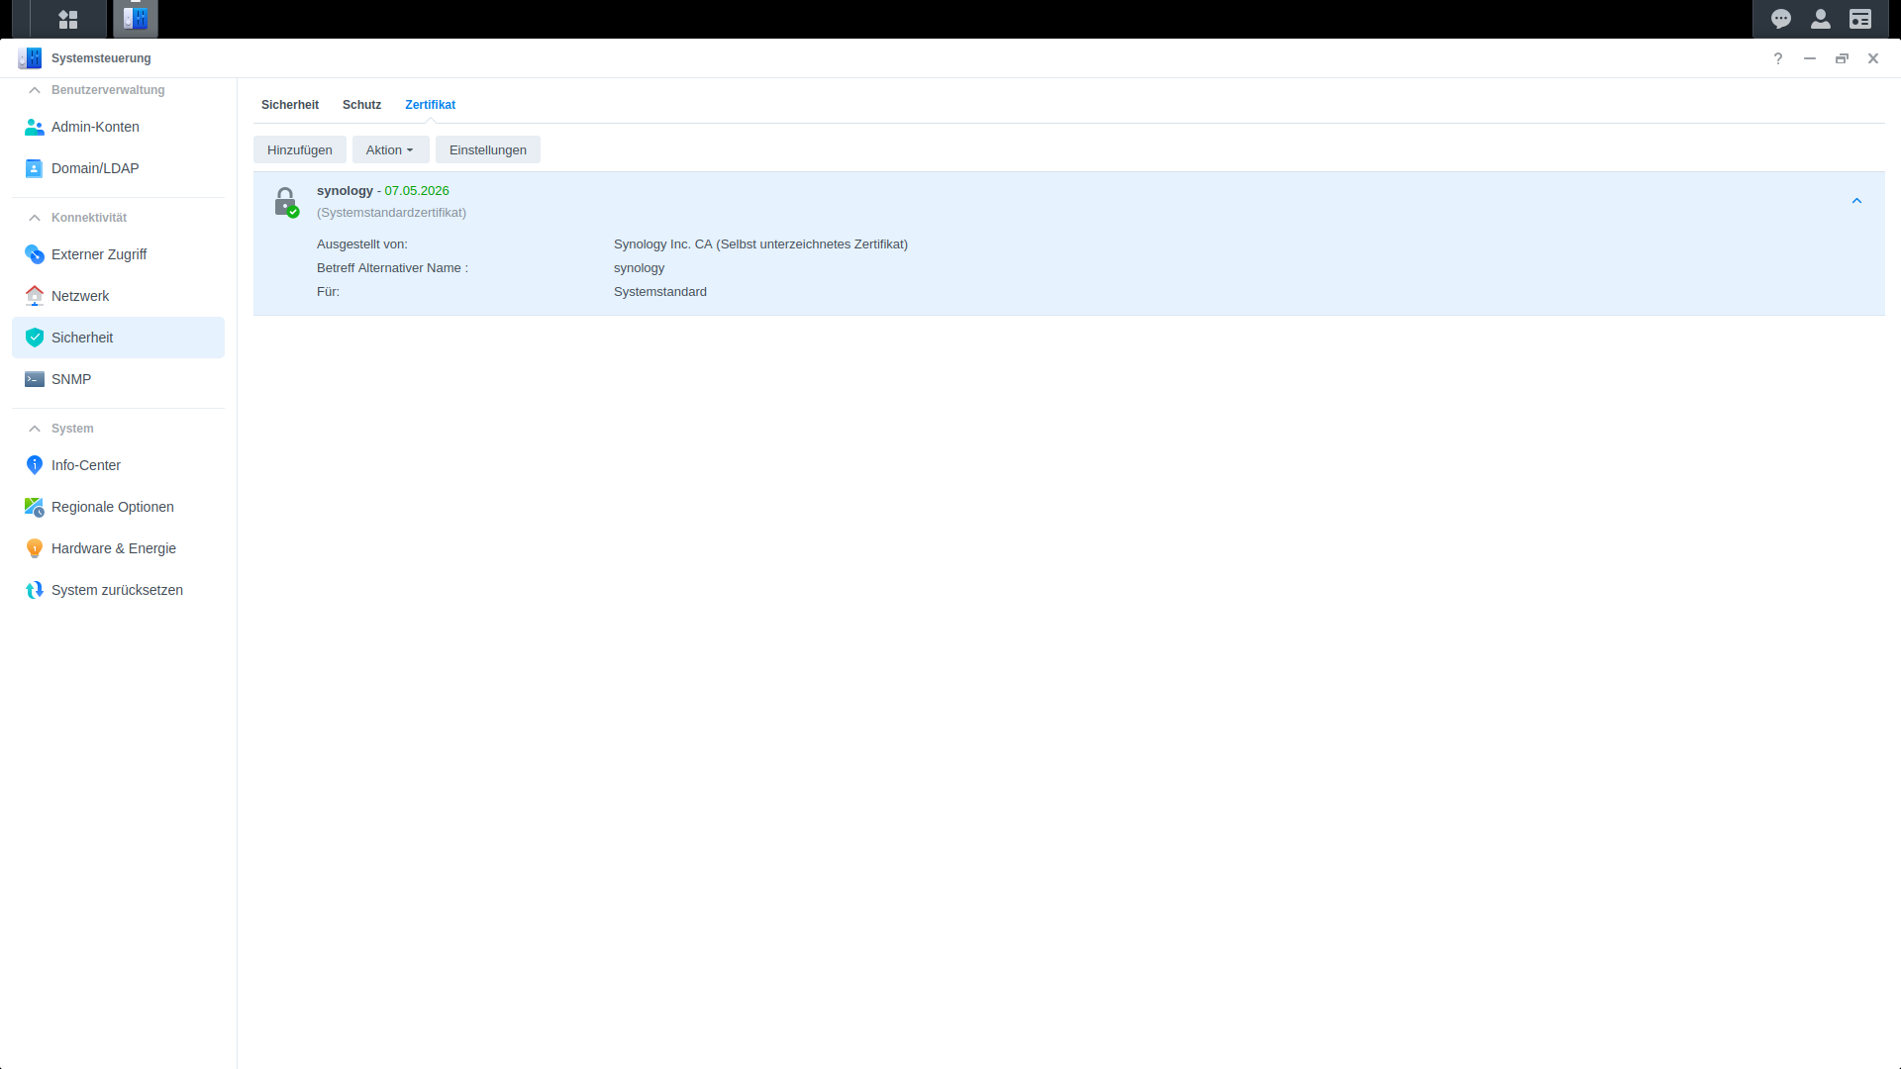Open the main menu grid icon
The width and height of the screenshot is (1901, 1069).
pyautogui.click(x=67, y=19)
